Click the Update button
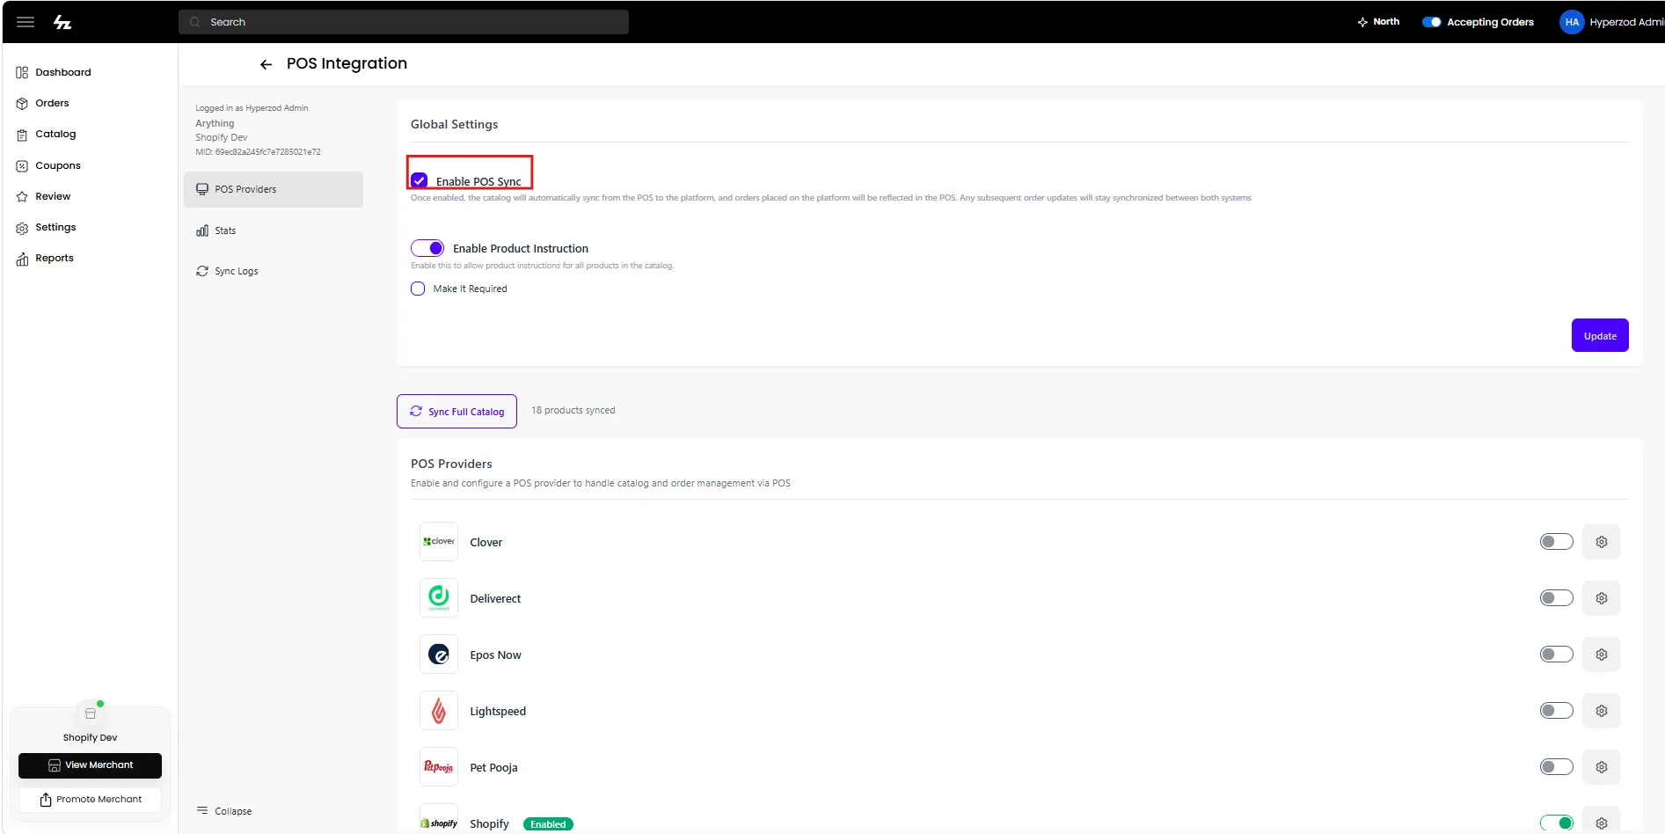This screenshot has height=834, width=1665. pos(1600,335)
